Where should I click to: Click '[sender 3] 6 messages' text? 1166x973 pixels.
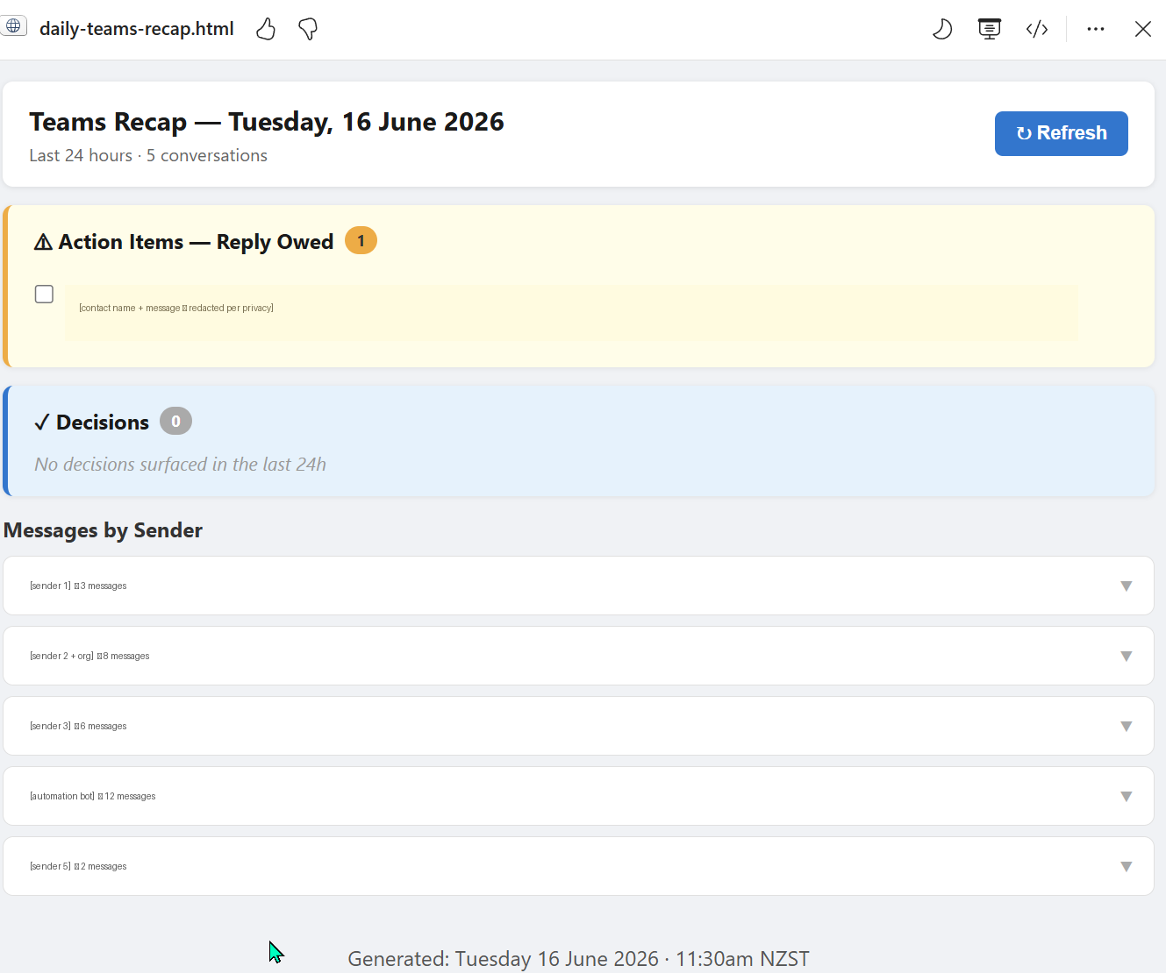78,726
